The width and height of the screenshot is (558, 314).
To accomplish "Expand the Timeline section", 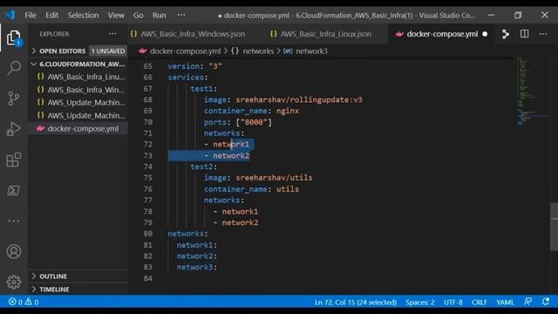I will click(x=54, y=289).
